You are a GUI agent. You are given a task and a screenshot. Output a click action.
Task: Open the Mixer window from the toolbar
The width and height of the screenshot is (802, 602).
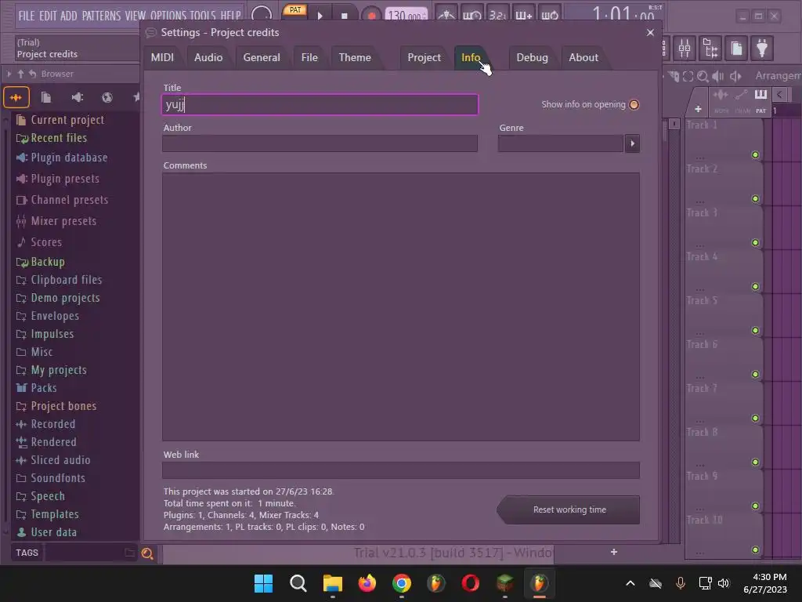pyautogui.click(x=685, y=49)
